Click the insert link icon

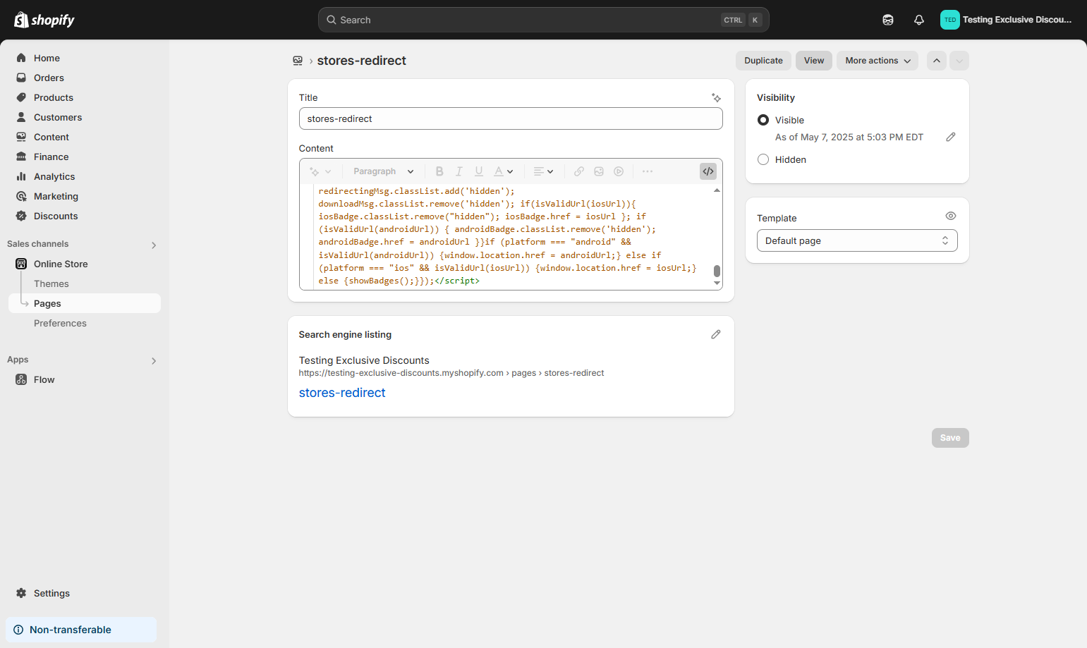tap(579, 171)
